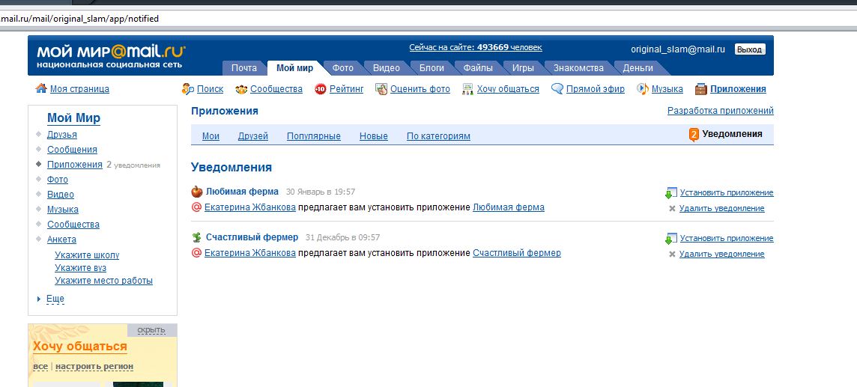The image size is (857, 387).
Task: Open the Видео tab in header
Action: (x=387, y=68)
